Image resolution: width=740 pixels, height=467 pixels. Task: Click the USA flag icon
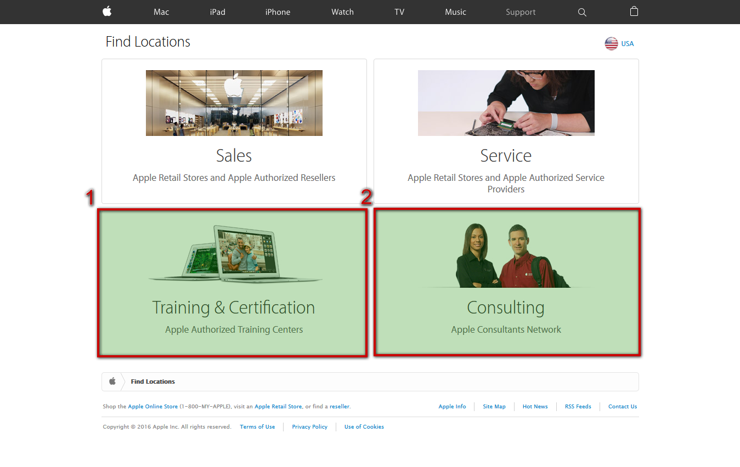[x=611, y=44]
